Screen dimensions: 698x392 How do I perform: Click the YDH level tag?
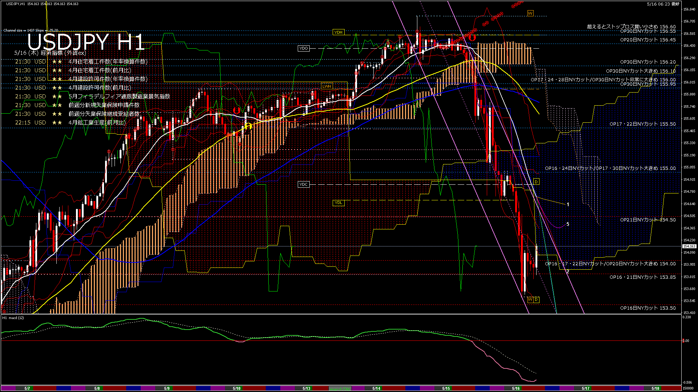coord(338,32)
